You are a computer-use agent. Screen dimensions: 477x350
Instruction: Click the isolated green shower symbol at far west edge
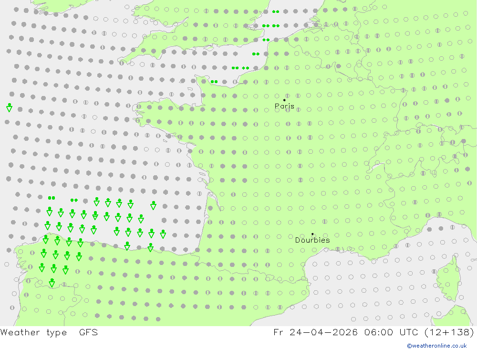point(10,107)
